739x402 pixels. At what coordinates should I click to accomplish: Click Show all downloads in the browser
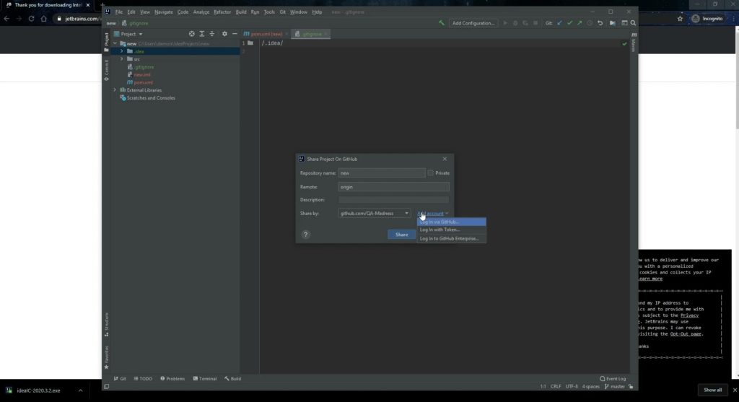pyautogui.click(x=712, y=390)
